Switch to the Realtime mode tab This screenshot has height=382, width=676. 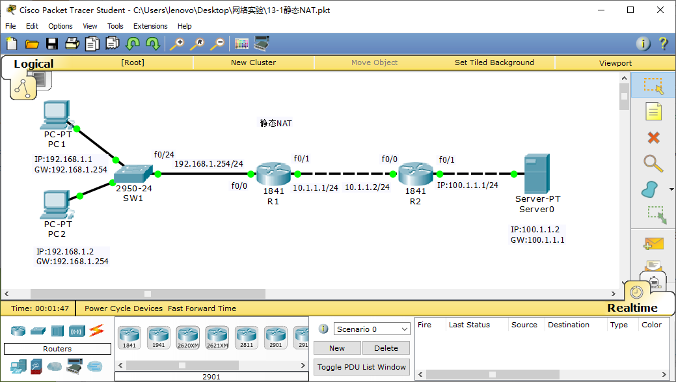pyautogui.click(x=632, y=308)
